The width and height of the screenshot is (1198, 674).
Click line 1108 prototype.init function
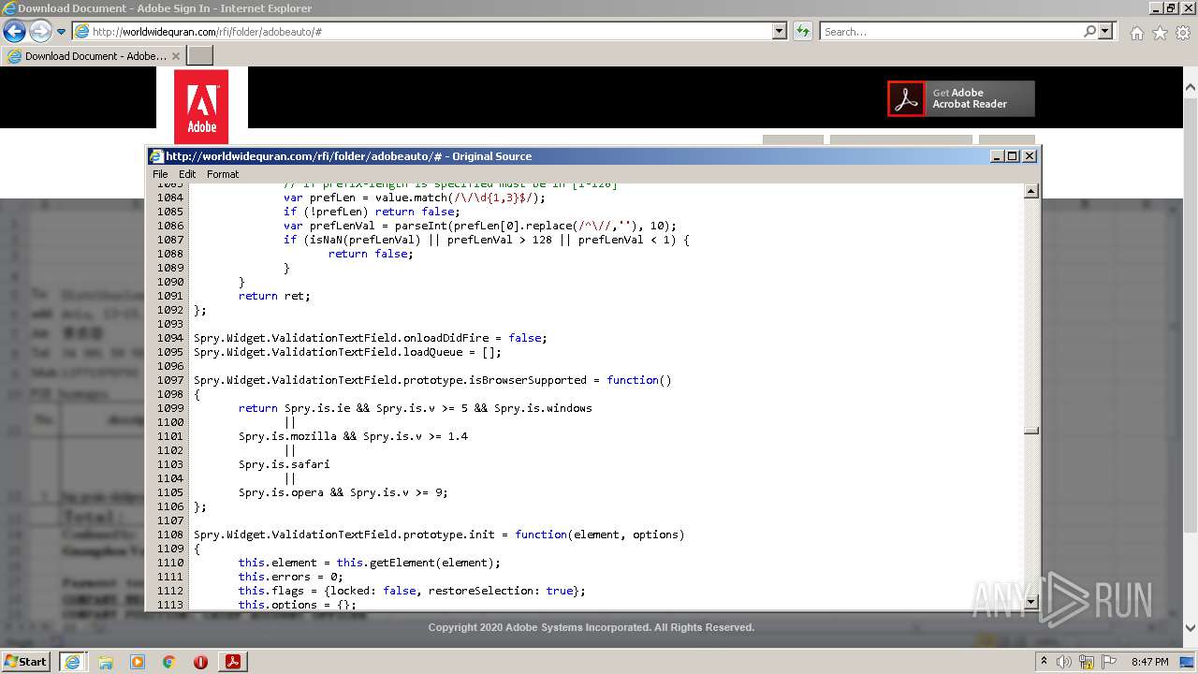click(x=439, y=535)
